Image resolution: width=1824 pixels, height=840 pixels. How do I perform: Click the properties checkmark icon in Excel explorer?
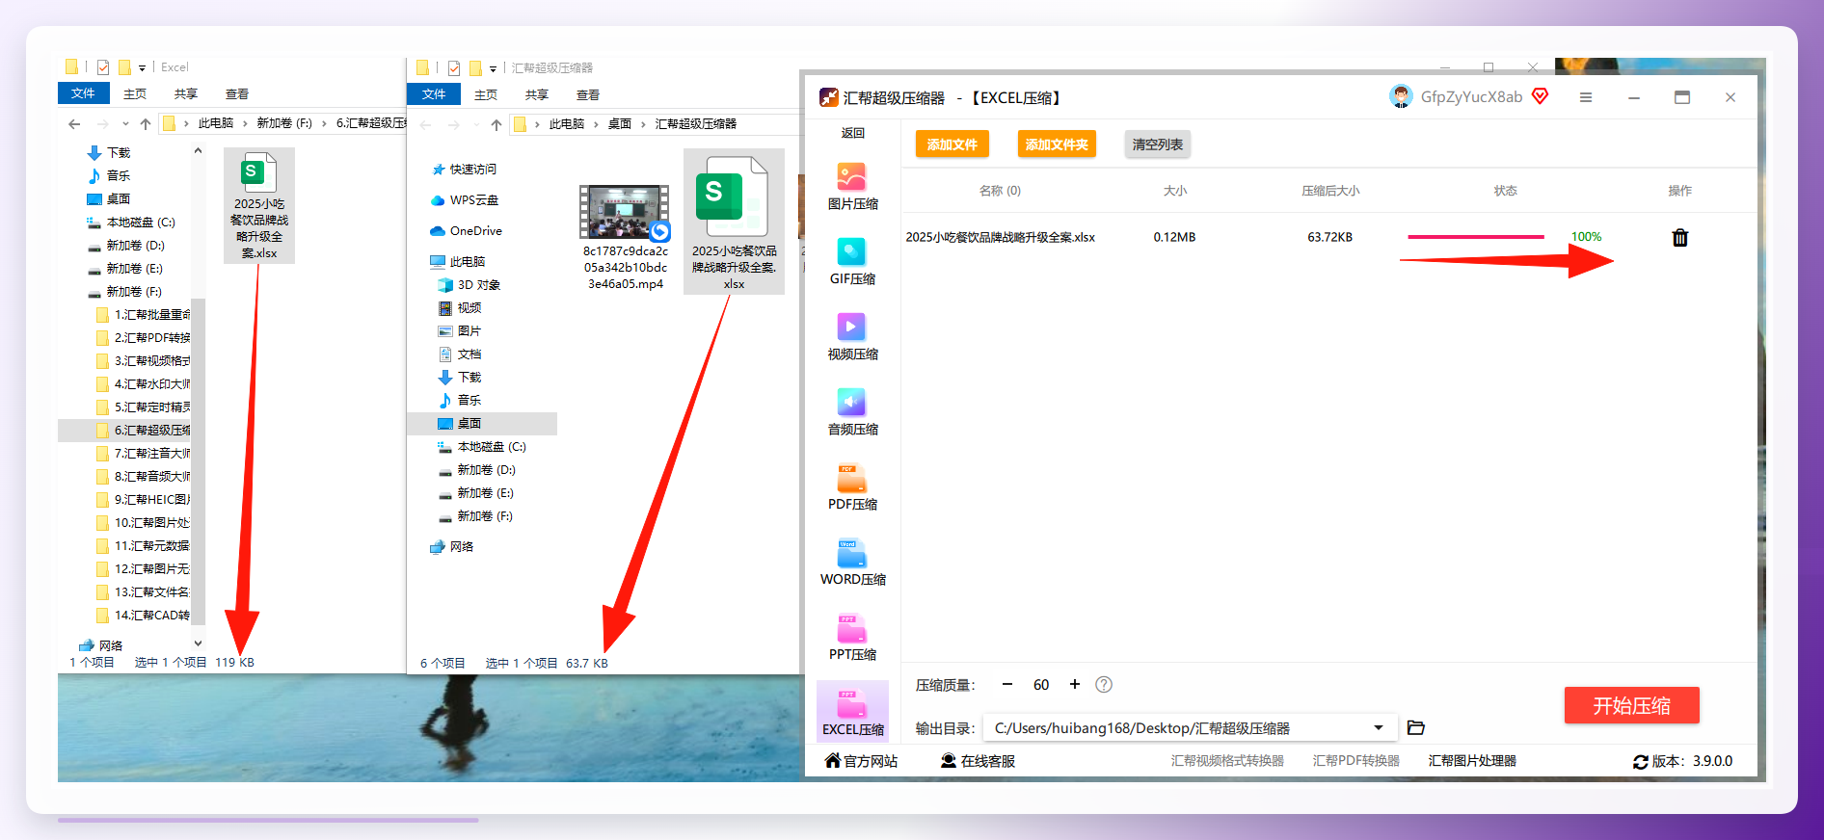[x=102, y=67]
